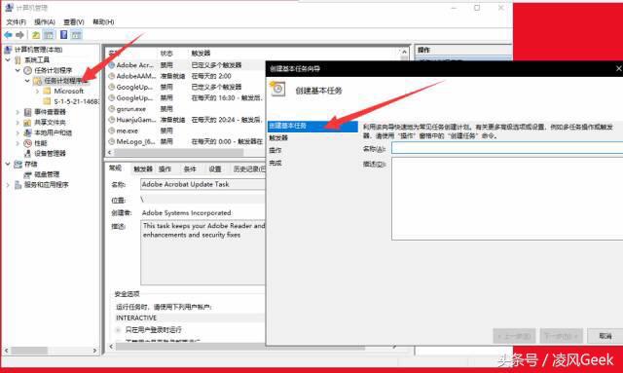The image size is (623, 373).
Task: Select 计算机管理(本地) root node icon
Action: [9, 50]
